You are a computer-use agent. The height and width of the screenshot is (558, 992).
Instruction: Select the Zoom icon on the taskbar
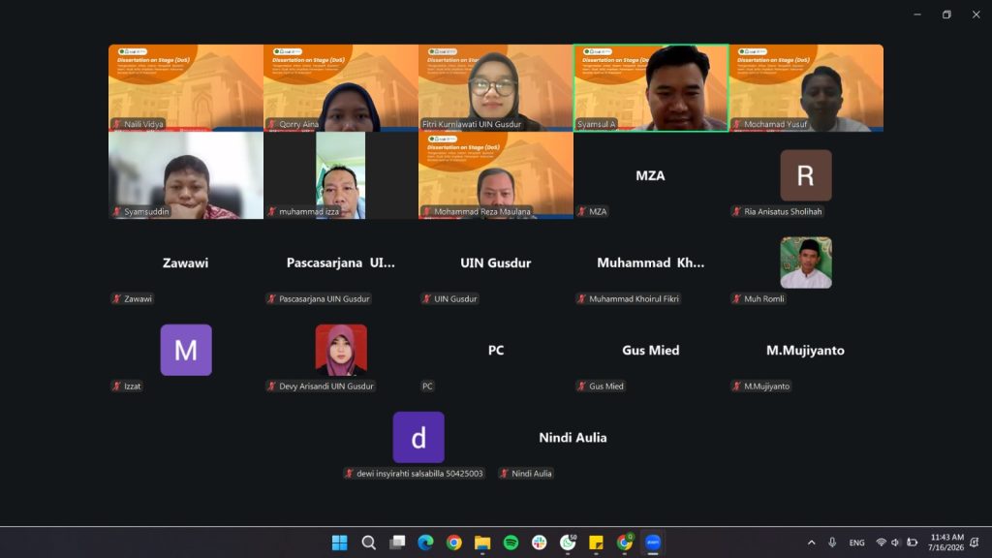point(653,542)
